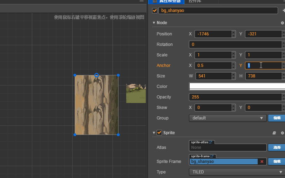Select the bg_shanyao Sprite Frame field
Screen dimensions: 285x178
click(x=224, y=162)
